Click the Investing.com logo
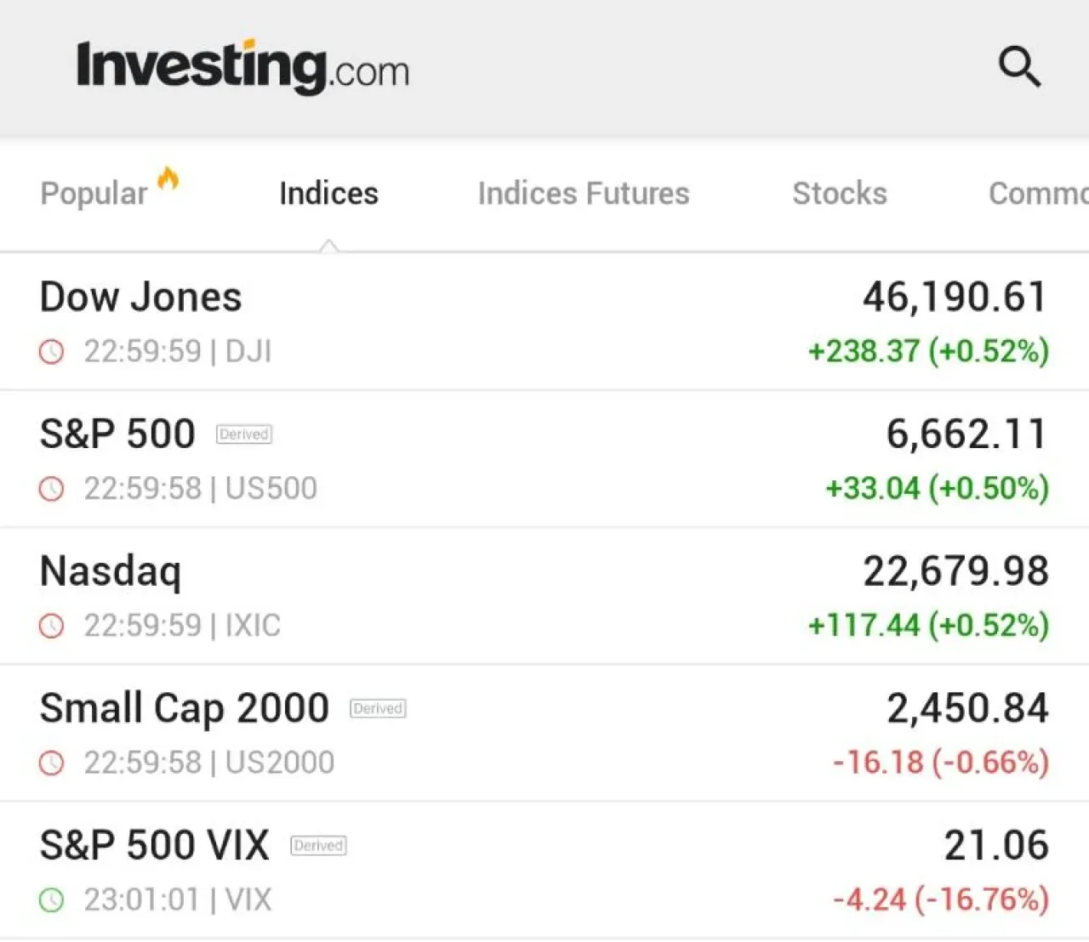 243,66
